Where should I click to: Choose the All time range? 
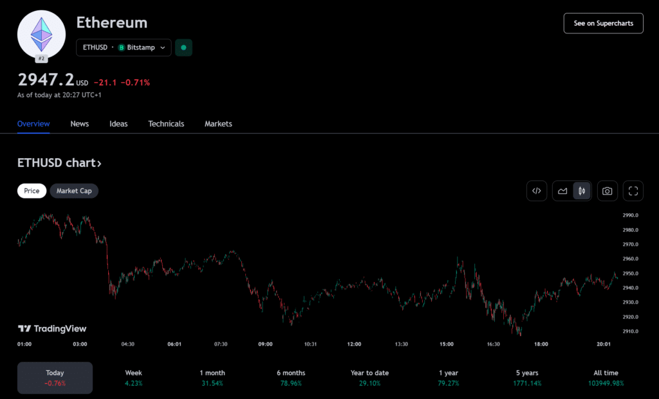[x=606, y=378]
